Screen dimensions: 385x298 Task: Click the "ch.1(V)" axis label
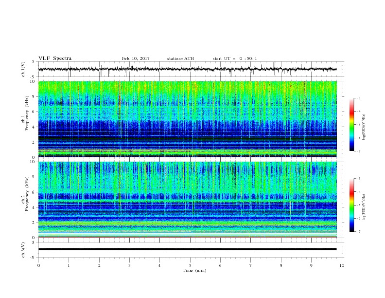pyautogui.click(x=23, y=69)
